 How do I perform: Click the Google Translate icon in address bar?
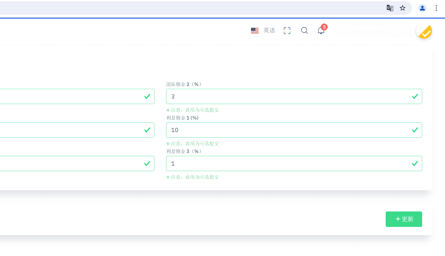(390, 8)
